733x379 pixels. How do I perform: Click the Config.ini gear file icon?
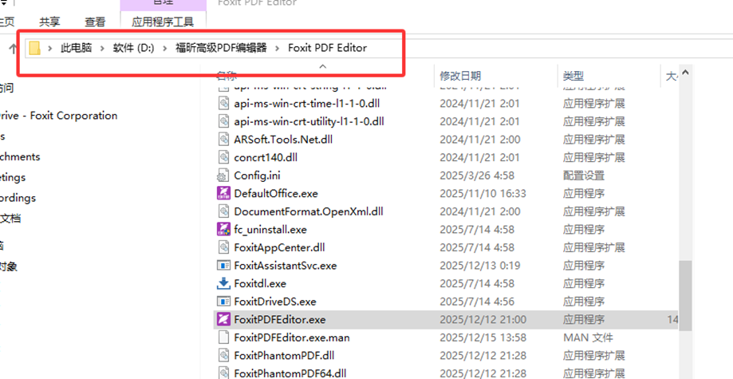224,176
